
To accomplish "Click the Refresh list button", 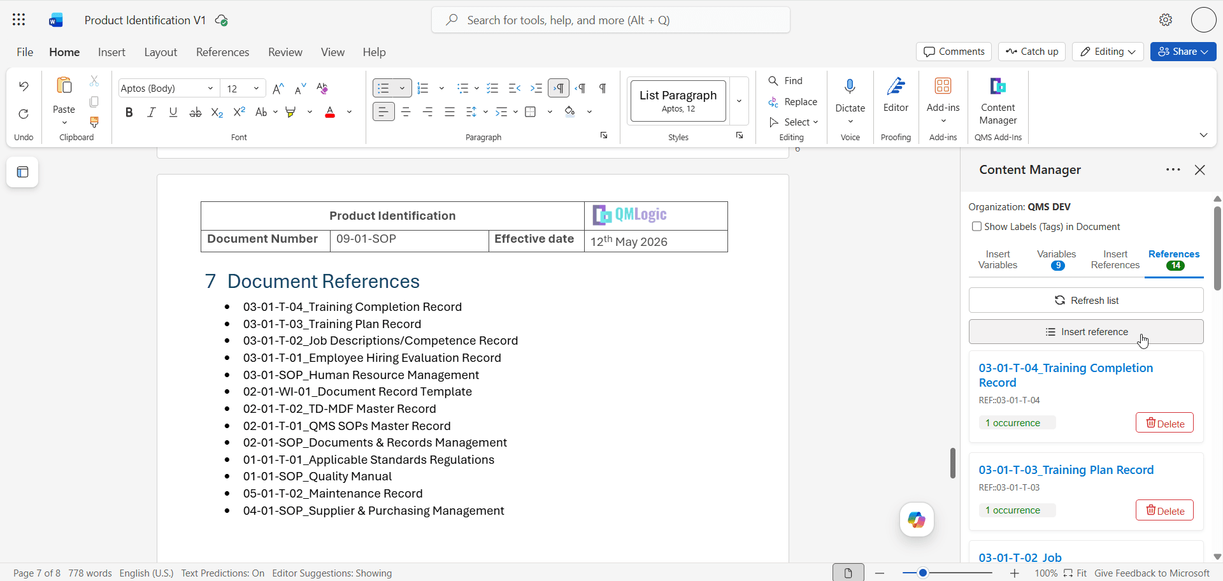I will pyautogui.click(x=1086, y=300).
